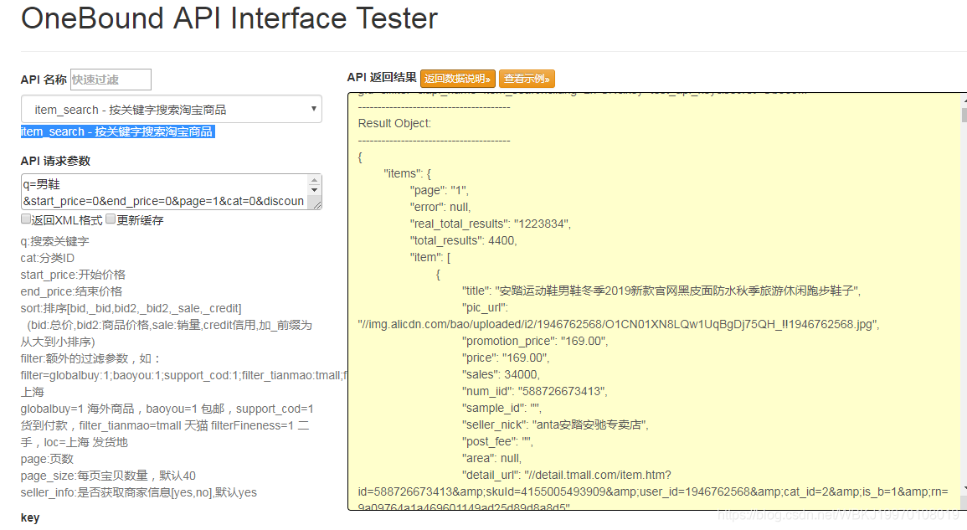Click the start_price:开始价格 description line
The width and height of the screenshot is (967, 530).
tap(73, 275)
